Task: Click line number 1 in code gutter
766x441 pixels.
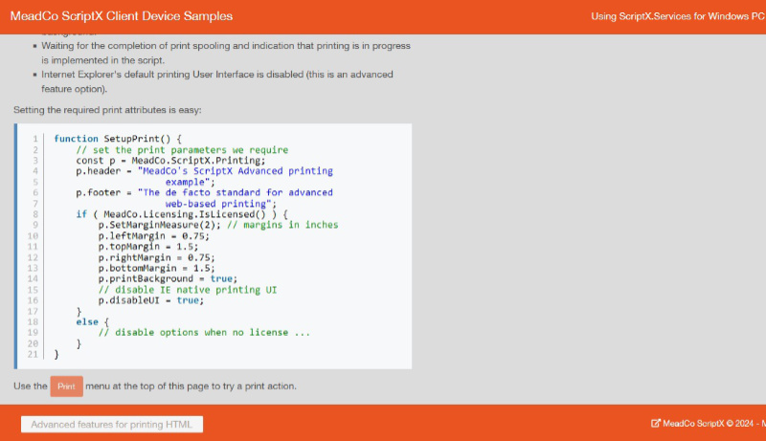Action: pyautogui.click(x=35, y=139)
